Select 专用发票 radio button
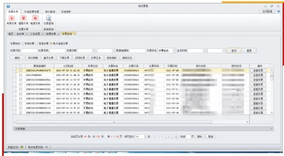The image size is (284, 156). pyautogui.click(x=23, y=43)
